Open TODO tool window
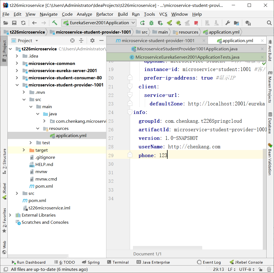Screen dimensions: 274x273 coord(64,262)
